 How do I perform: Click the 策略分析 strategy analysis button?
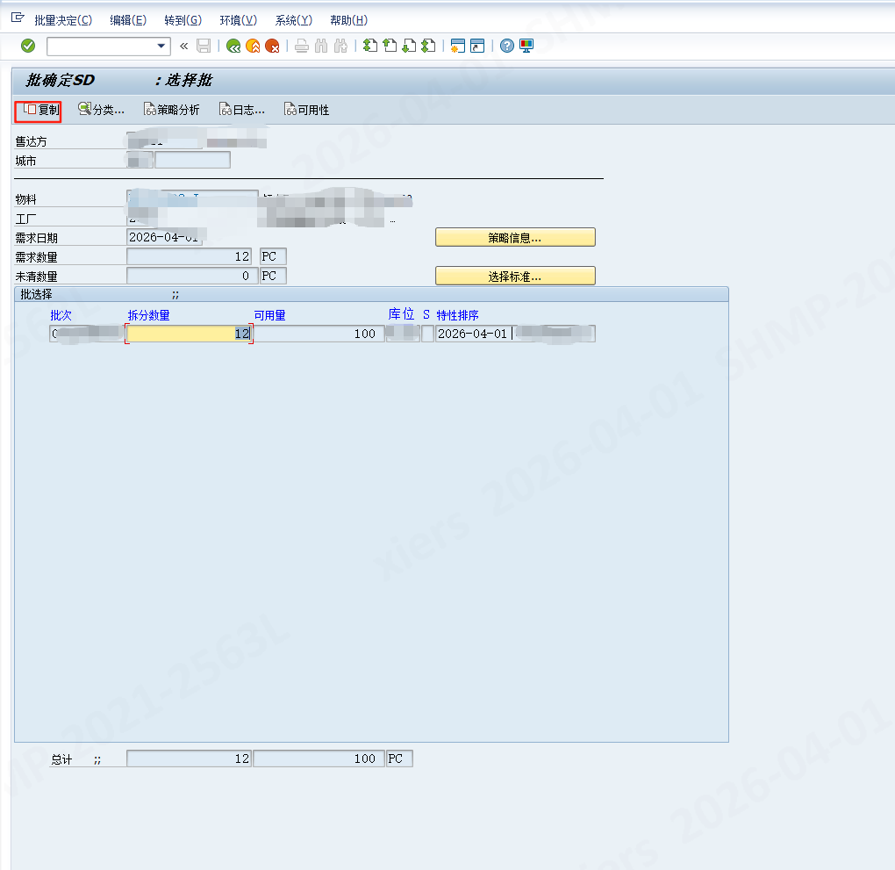[171, 110]
